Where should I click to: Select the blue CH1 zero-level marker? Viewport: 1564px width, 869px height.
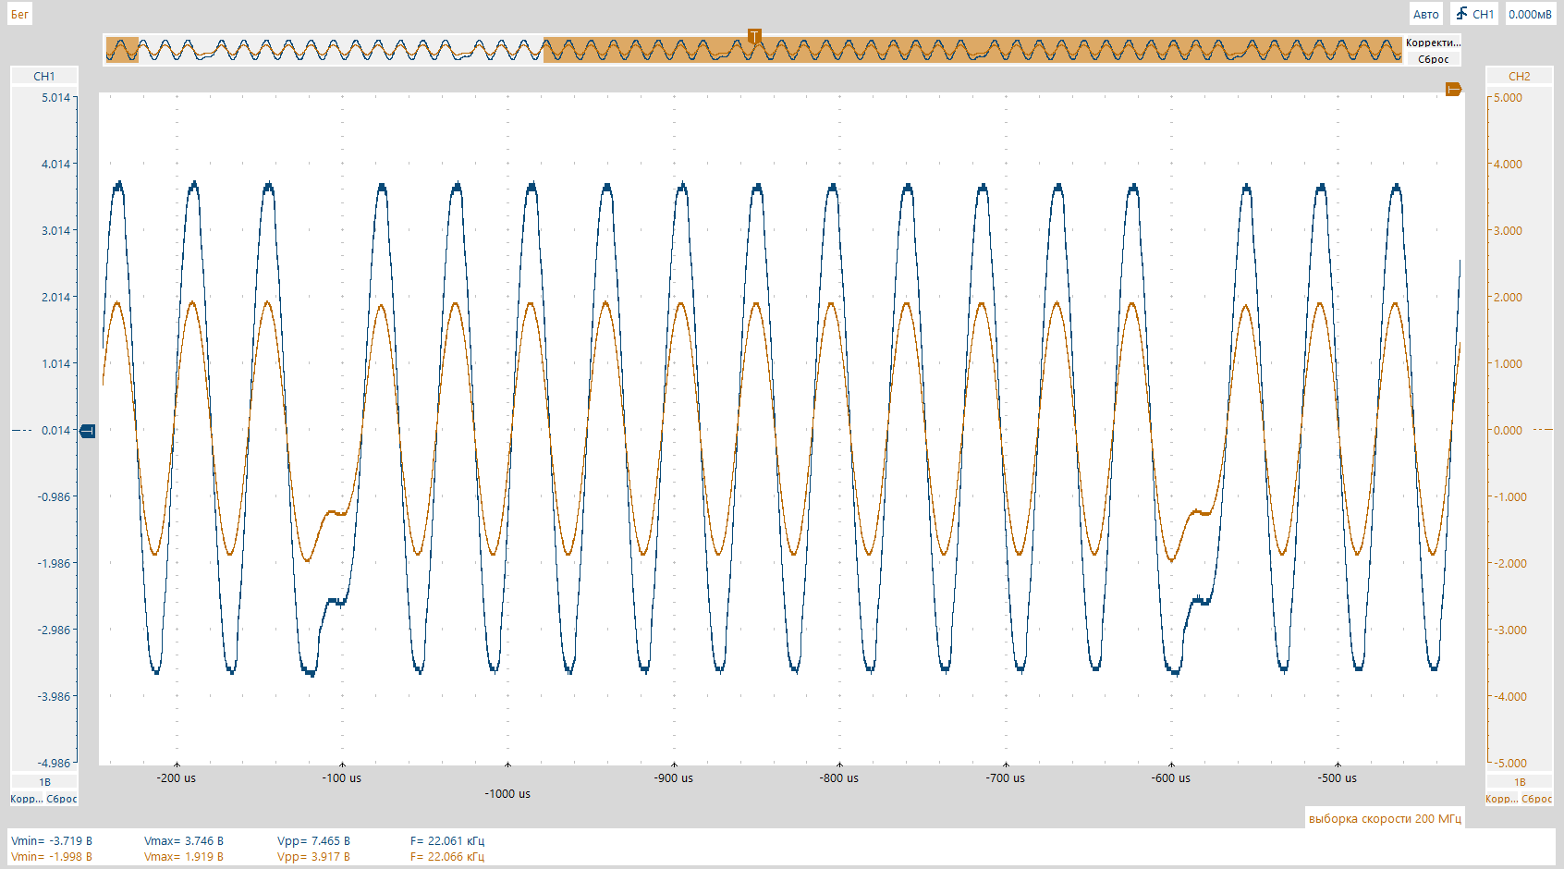(x=88, y=431)
